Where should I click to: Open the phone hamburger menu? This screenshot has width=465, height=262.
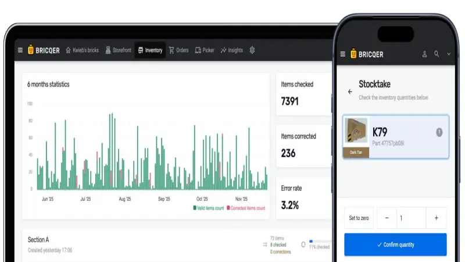(343, 54)
